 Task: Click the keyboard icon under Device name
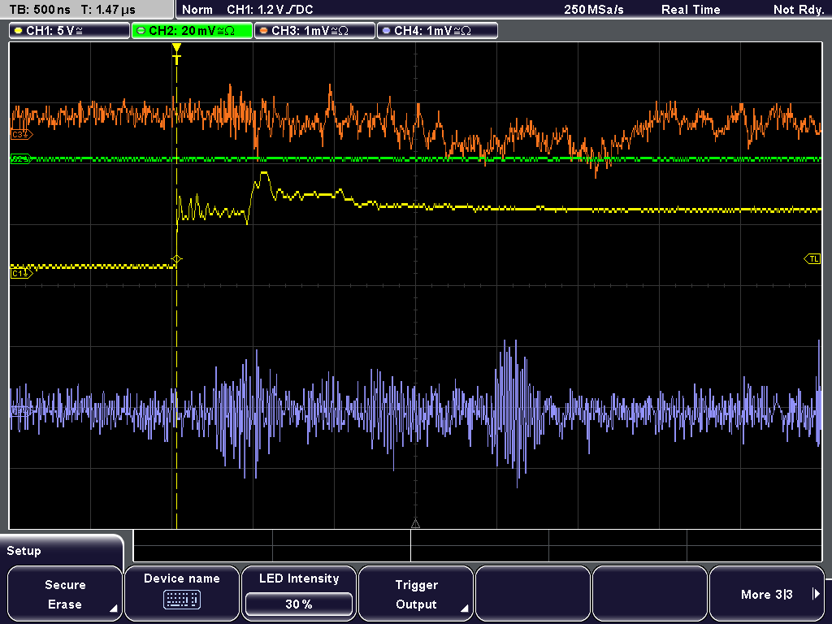pos(181,600)
